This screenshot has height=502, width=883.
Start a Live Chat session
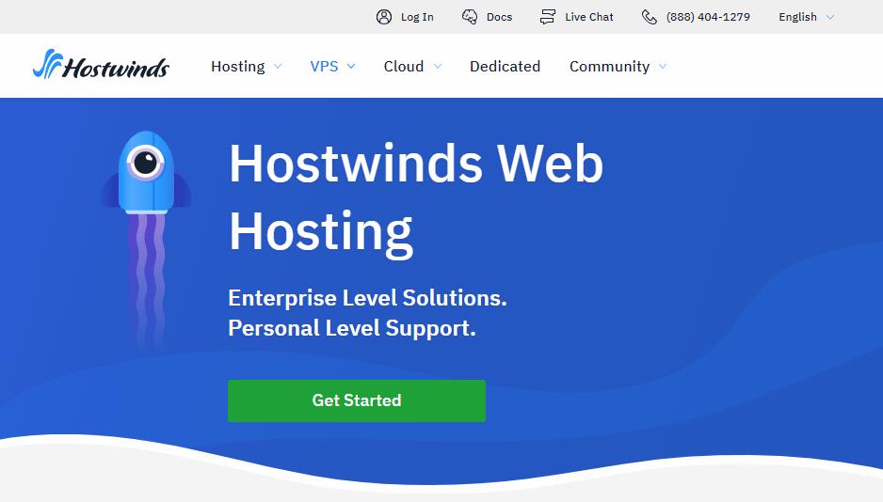tap(589, 17)
